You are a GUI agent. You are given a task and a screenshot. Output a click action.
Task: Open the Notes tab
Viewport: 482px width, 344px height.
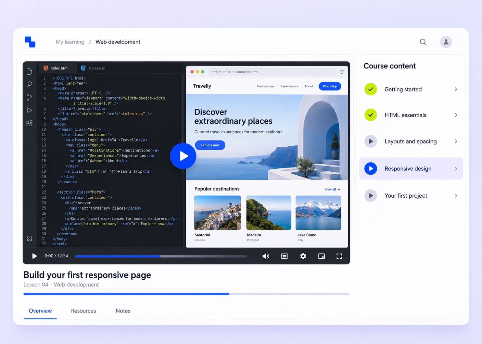pyautogui.click(x=123, y=311)
